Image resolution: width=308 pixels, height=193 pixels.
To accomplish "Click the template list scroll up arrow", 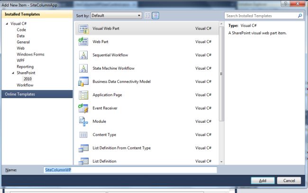I will [221, 24].
